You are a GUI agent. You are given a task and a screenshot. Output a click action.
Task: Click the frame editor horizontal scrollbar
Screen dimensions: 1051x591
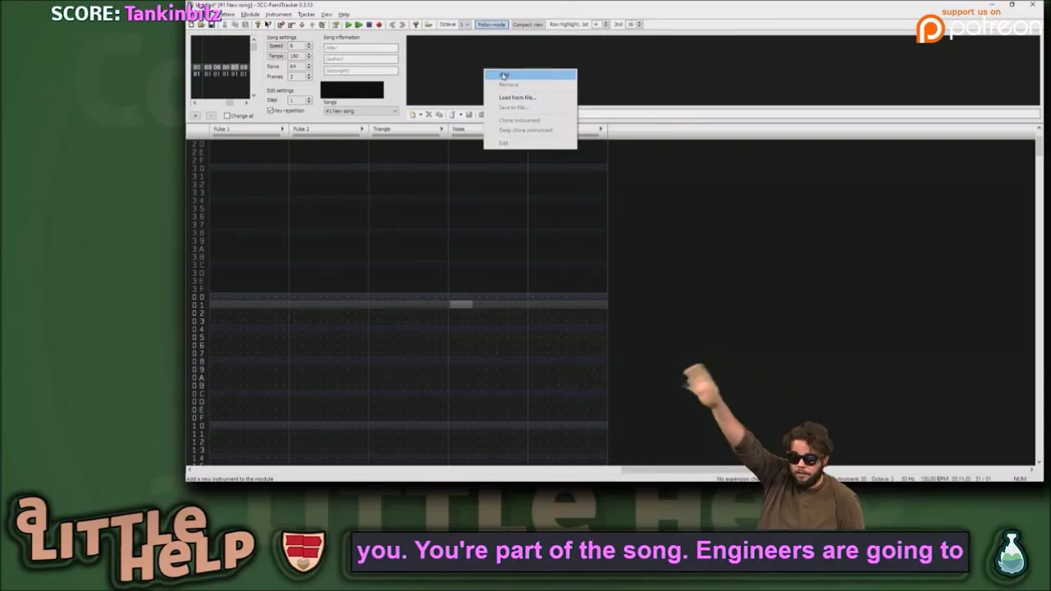point(221,103)
